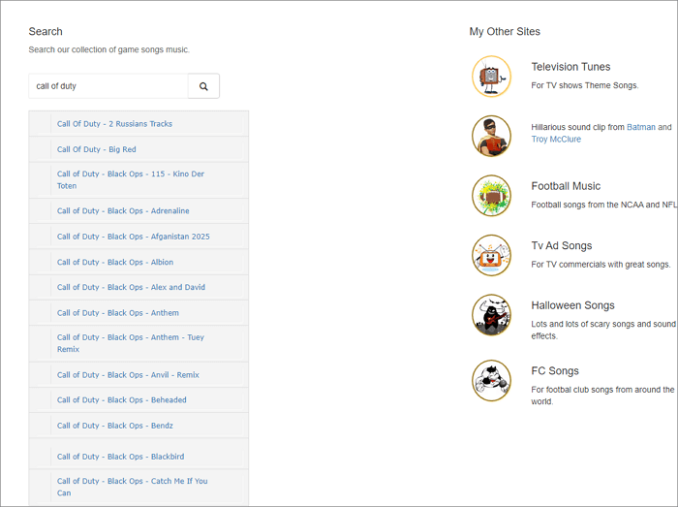This screenshot has width=678, height=507.
Task: Open the Football Music round icon
Action: [491, 195]
